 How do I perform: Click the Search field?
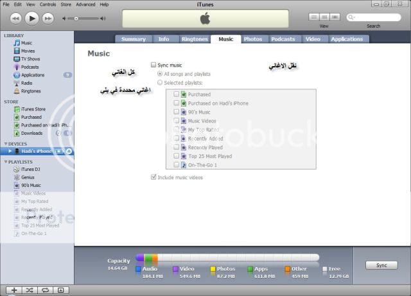pos(374,17)
